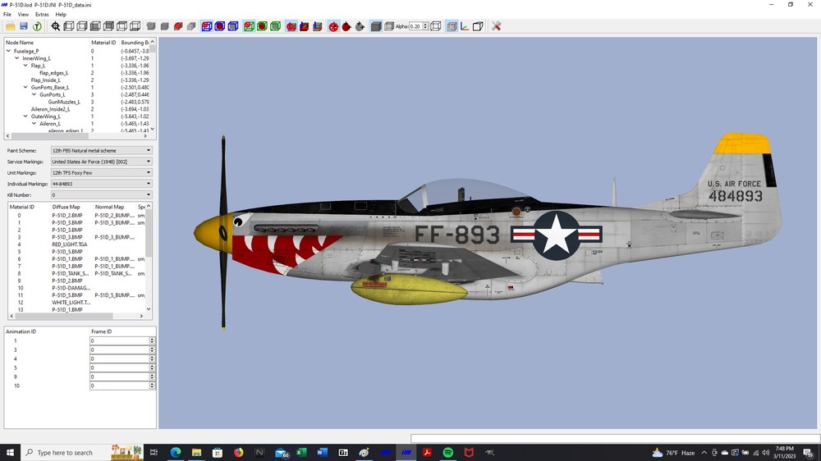821x461 pixels.
Task: Select the Flap_Inside_L tree node
Action: [x=45, y=80]
